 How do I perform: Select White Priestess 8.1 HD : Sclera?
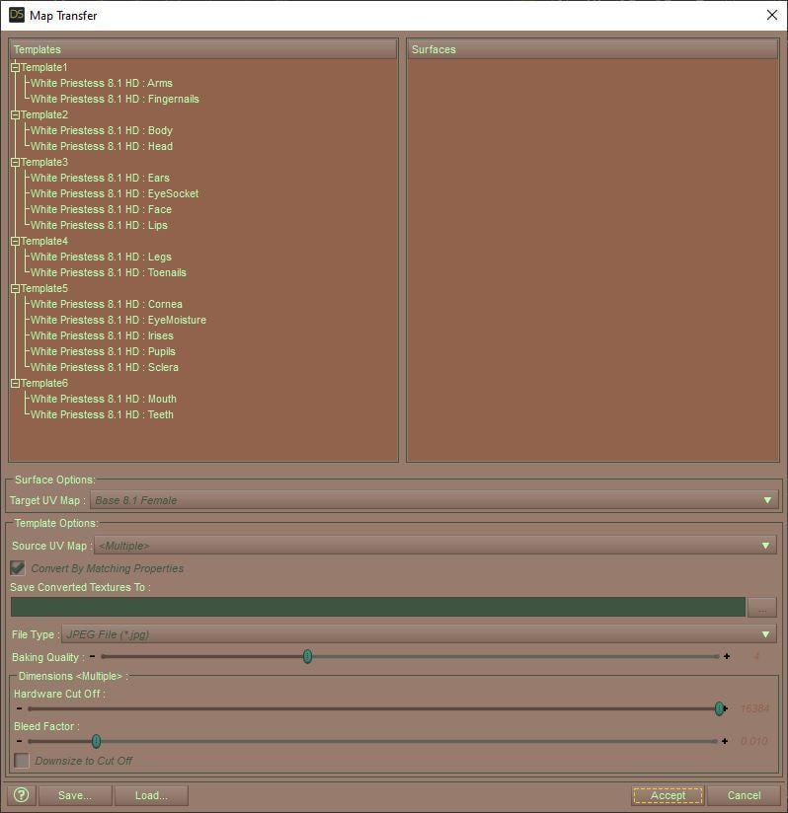pyautogui.click(x=105, y=367)
